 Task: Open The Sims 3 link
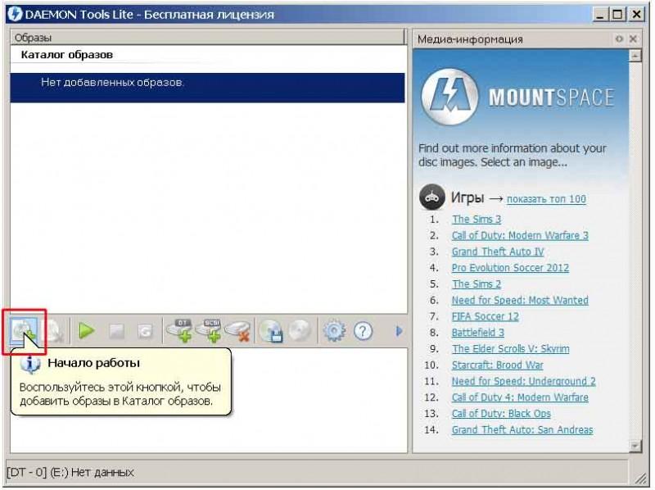coord(477,219)
